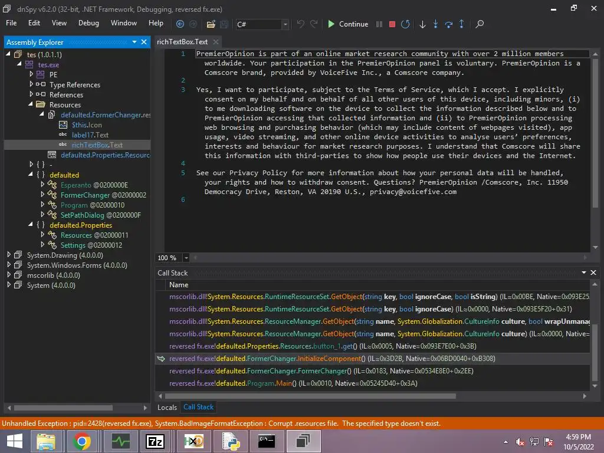Step over the current statement

pos(448,24)
